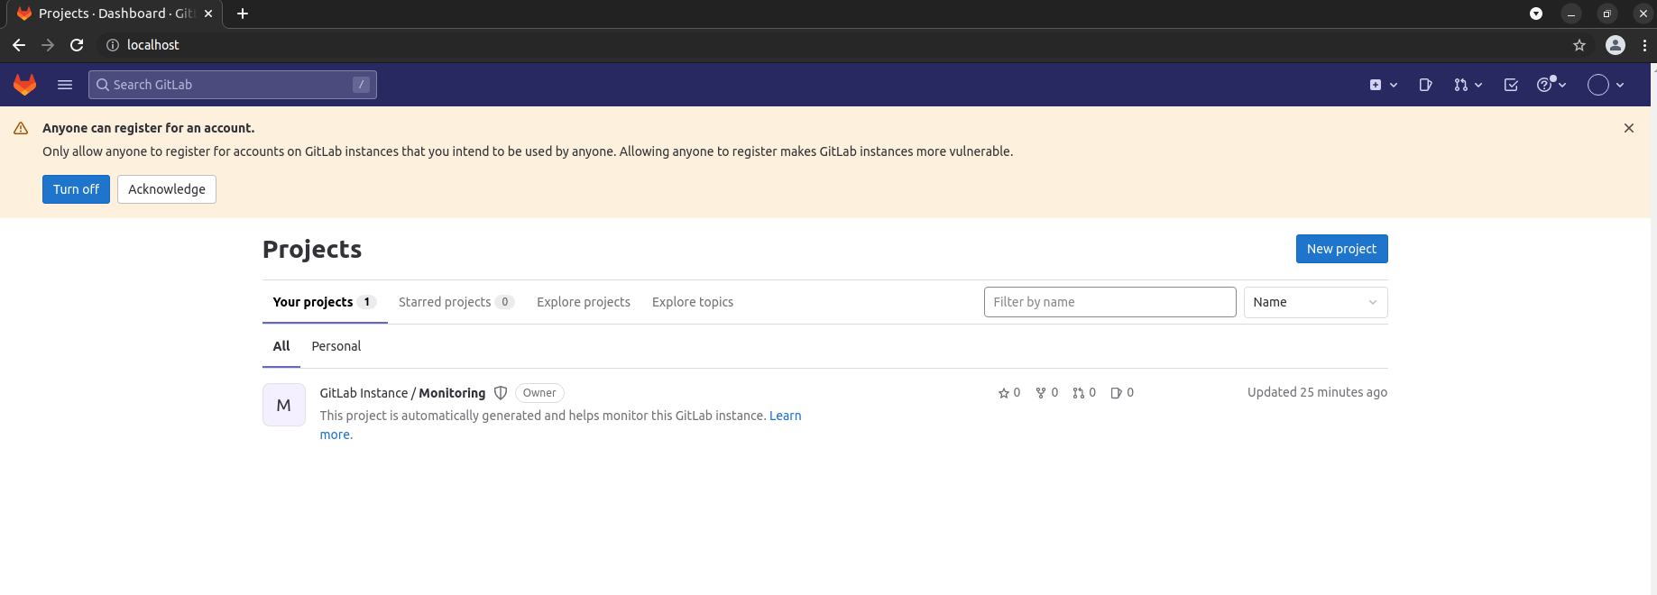Open the Issues icon in navbar
The image size is (1657, 595).
point(1426,85)
